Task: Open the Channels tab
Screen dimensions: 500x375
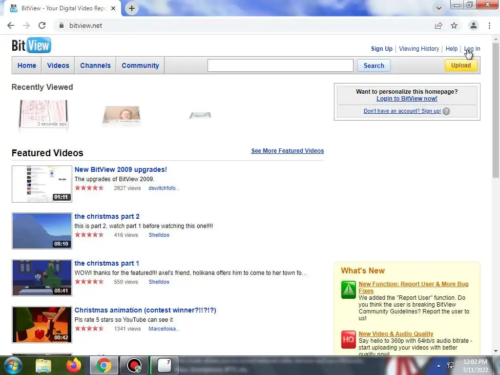Action: [x=95, y=65]
